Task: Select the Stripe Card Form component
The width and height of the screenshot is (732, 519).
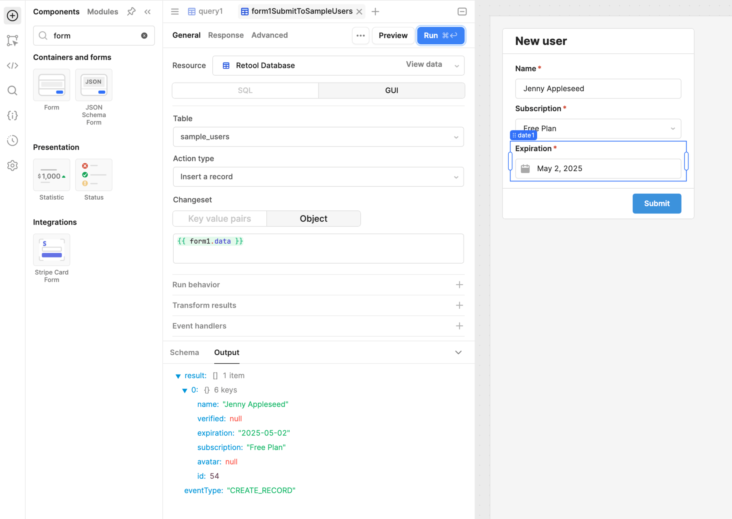Action: click(x=52, y=250)
